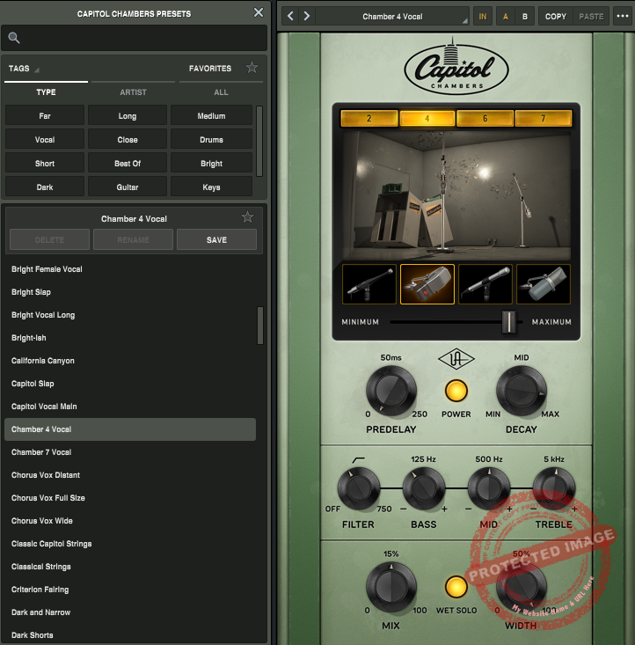Switch to the B setting
635x645 pixels.
coord(525,17)
